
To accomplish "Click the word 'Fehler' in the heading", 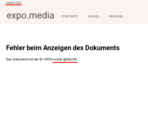I will [16, 48].
